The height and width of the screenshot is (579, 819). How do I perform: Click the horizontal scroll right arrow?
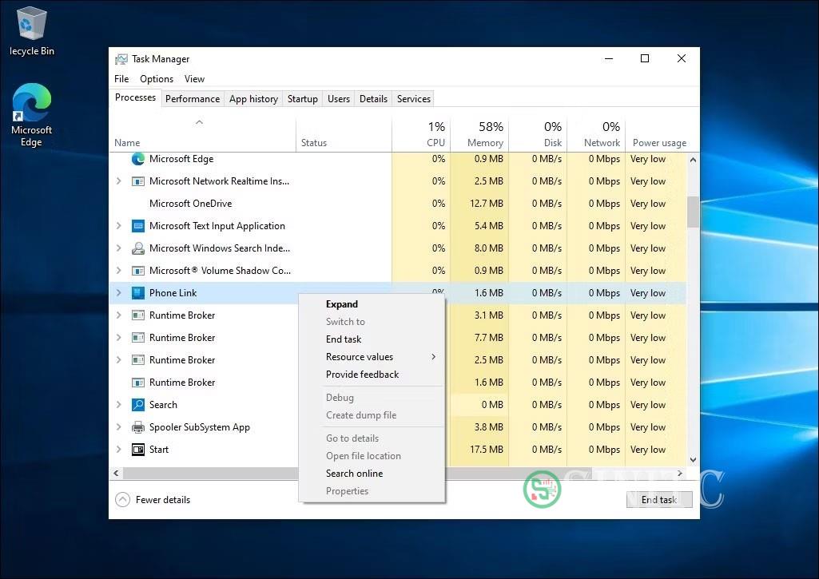coord(679,474)
